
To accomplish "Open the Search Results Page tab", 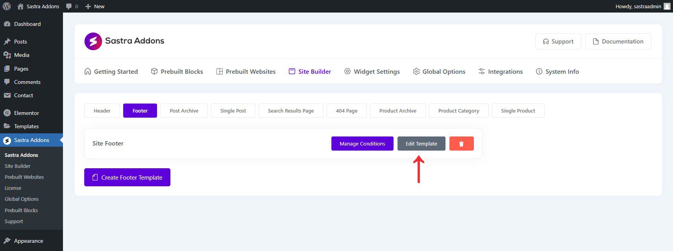I will pos(291,111).
